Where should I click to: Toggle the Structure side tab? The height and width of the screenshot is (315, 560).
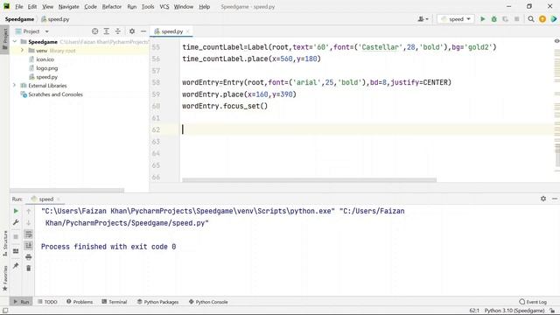point(4,243)
